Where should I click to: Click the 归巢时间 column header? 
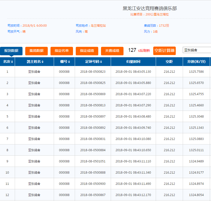tap(133, 62)
